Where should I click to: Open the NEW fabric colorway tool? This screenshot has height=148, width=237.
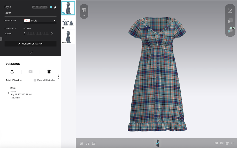[230, 30]
